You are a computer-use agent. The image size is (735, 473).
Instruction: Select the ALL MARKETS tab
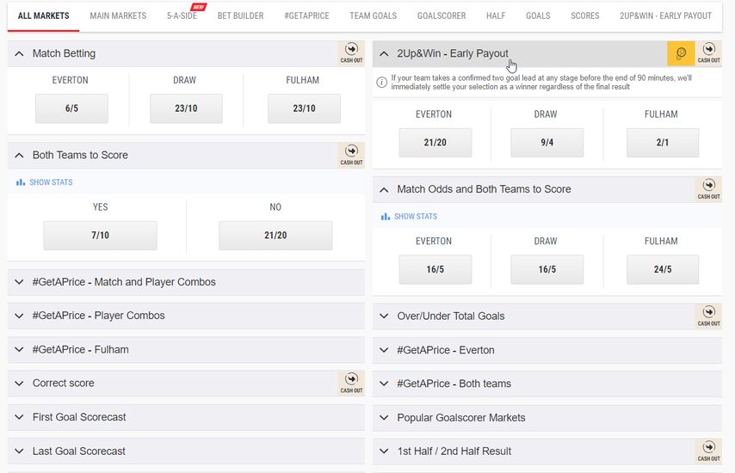tap(44, 16)
